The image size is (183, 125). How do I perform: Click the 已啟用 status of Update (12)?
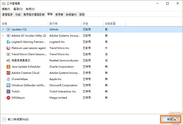pyautogui.click(x=87, y=29)
